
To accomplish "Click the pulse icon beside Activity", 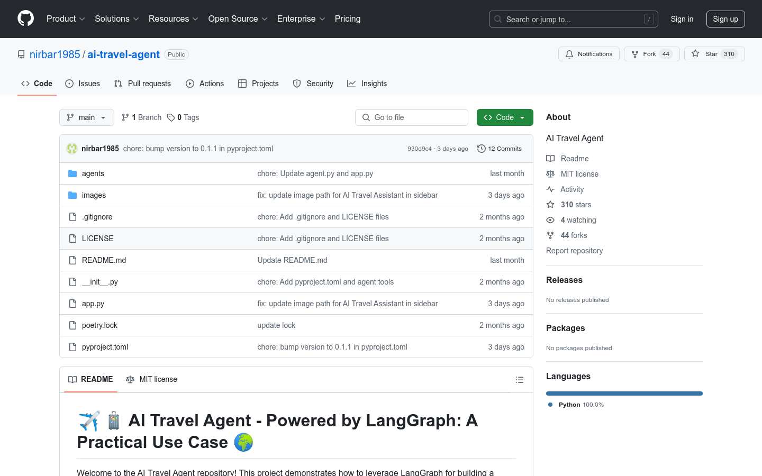I will tap(550, 189).
